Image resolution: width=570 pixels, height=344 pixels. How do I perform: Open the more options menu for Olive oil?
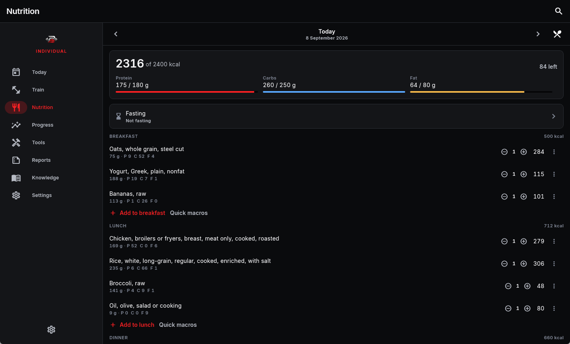click(x=554, y=308)
